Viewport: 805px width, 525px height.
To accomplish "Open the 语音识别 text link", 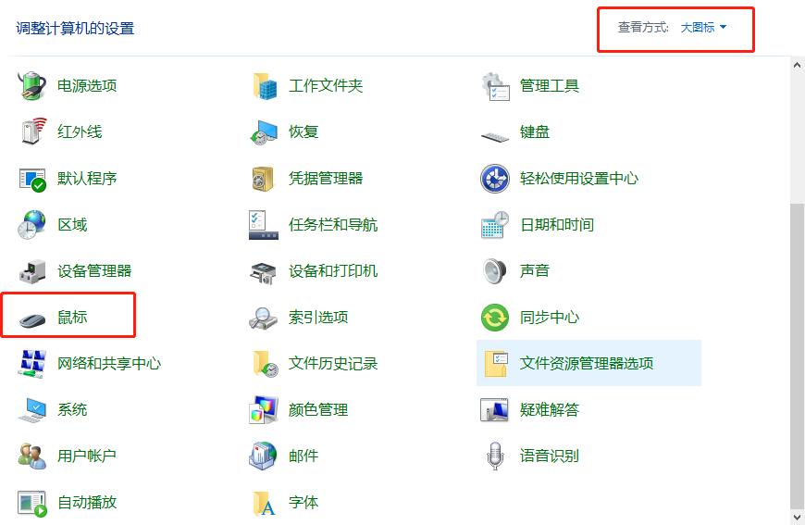I will (x=550, y=456).
